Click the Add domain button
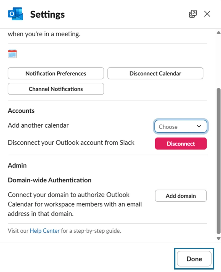 [x=181, y=196]
